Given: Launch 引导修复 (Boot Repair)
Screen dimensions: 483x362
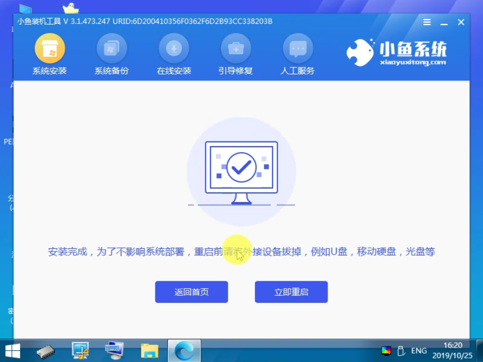Looking at the screenshot, I should (236, 53).
